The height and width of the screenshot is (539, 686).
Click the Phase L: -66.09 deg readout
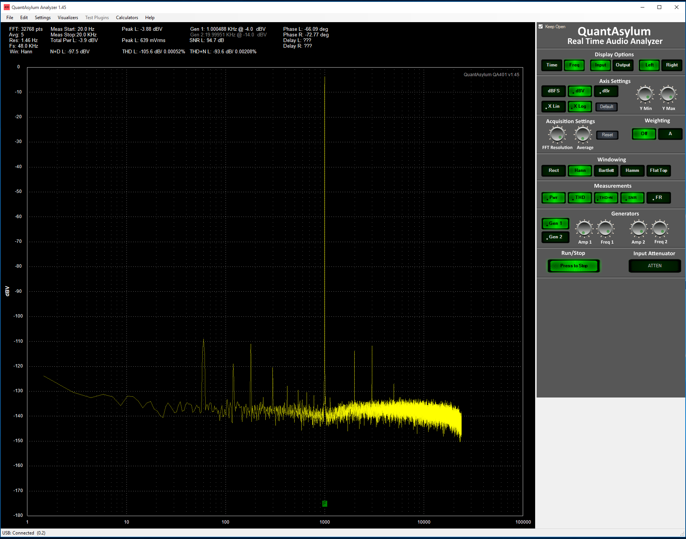tap(305, 29)
